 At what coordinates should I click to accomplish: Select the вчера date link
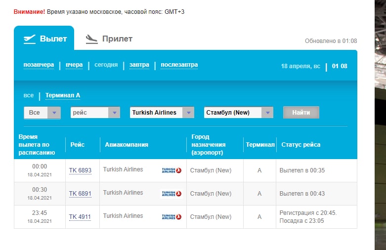[x=74, y=65]
